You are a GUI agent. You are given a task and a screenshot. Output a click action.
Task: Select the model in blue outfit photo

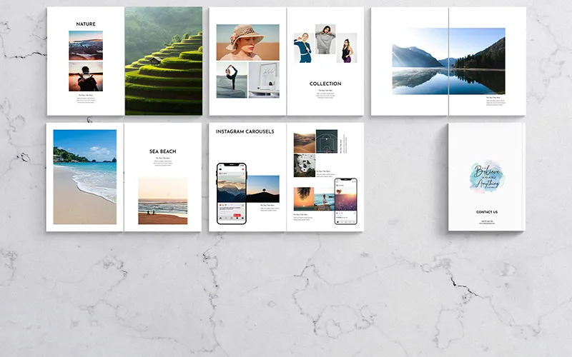coord(303,48)
